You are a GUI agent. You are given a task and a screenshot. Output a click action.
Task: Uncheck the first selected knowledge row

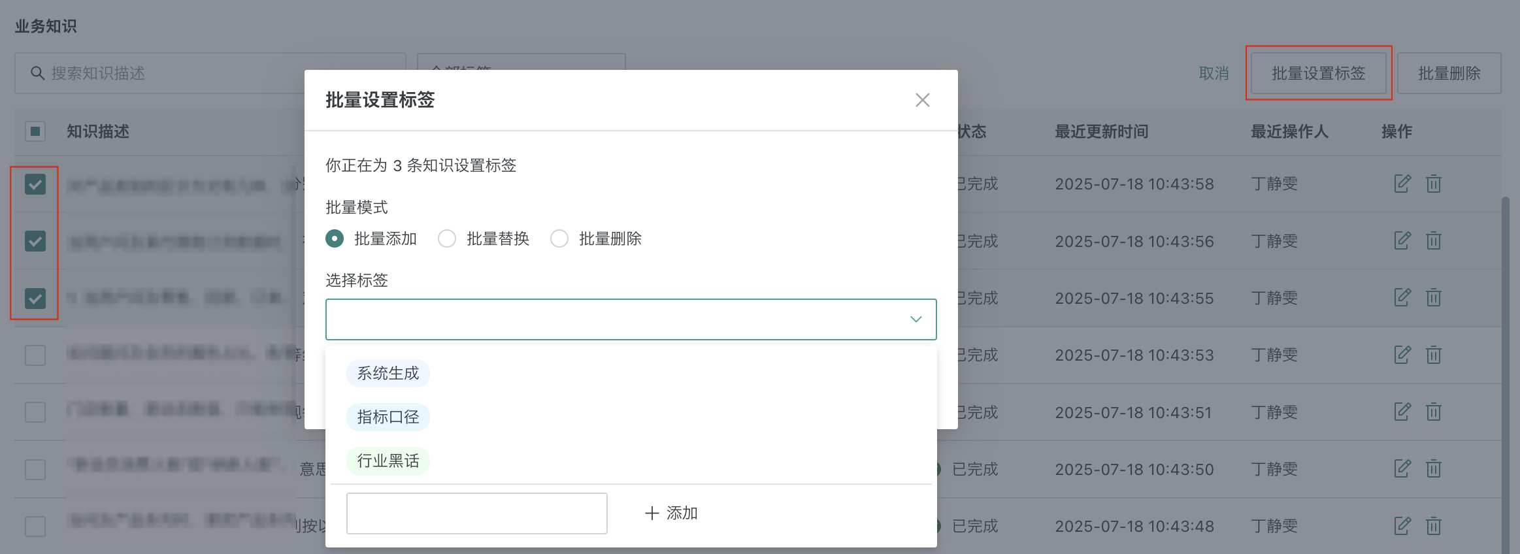click(35, 184)
